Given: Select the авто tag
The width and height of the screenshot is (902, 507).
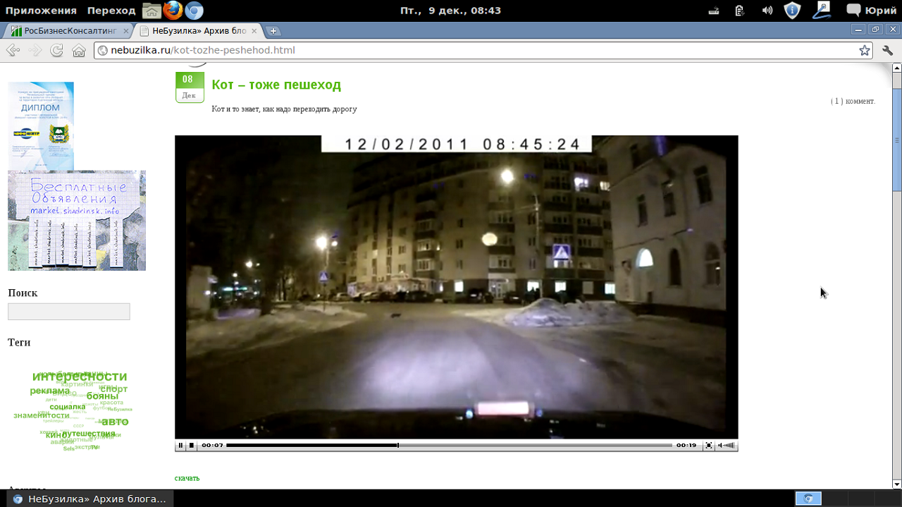Looking at the screenshot, I should [115, 422].
